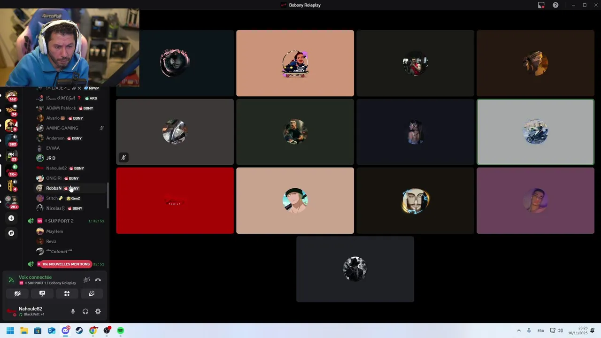
Task: Select member Alvario in voice list
Action: 69,118
